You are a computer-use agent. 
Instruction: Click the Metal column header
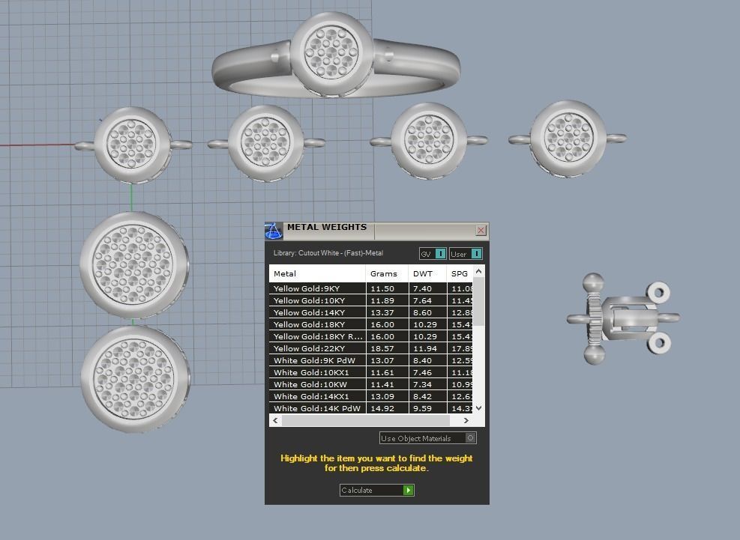tap(317, 273)
